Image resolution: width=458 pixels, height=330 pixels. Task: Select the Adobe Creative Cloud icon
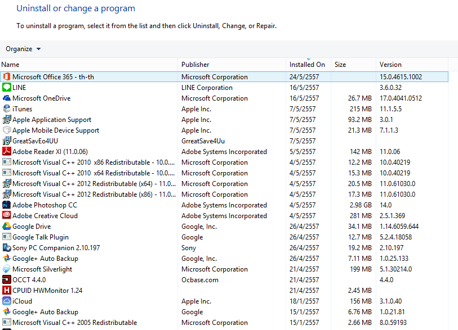point(7,216)
